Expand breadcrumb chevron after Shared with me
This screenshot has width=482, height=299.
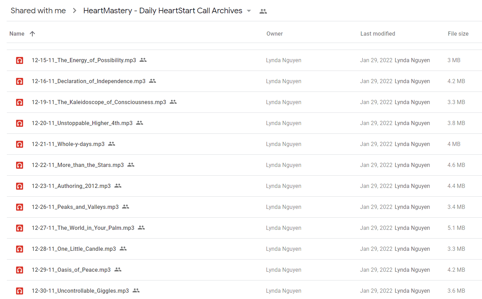pyautogui.click(x=75, y=11)
